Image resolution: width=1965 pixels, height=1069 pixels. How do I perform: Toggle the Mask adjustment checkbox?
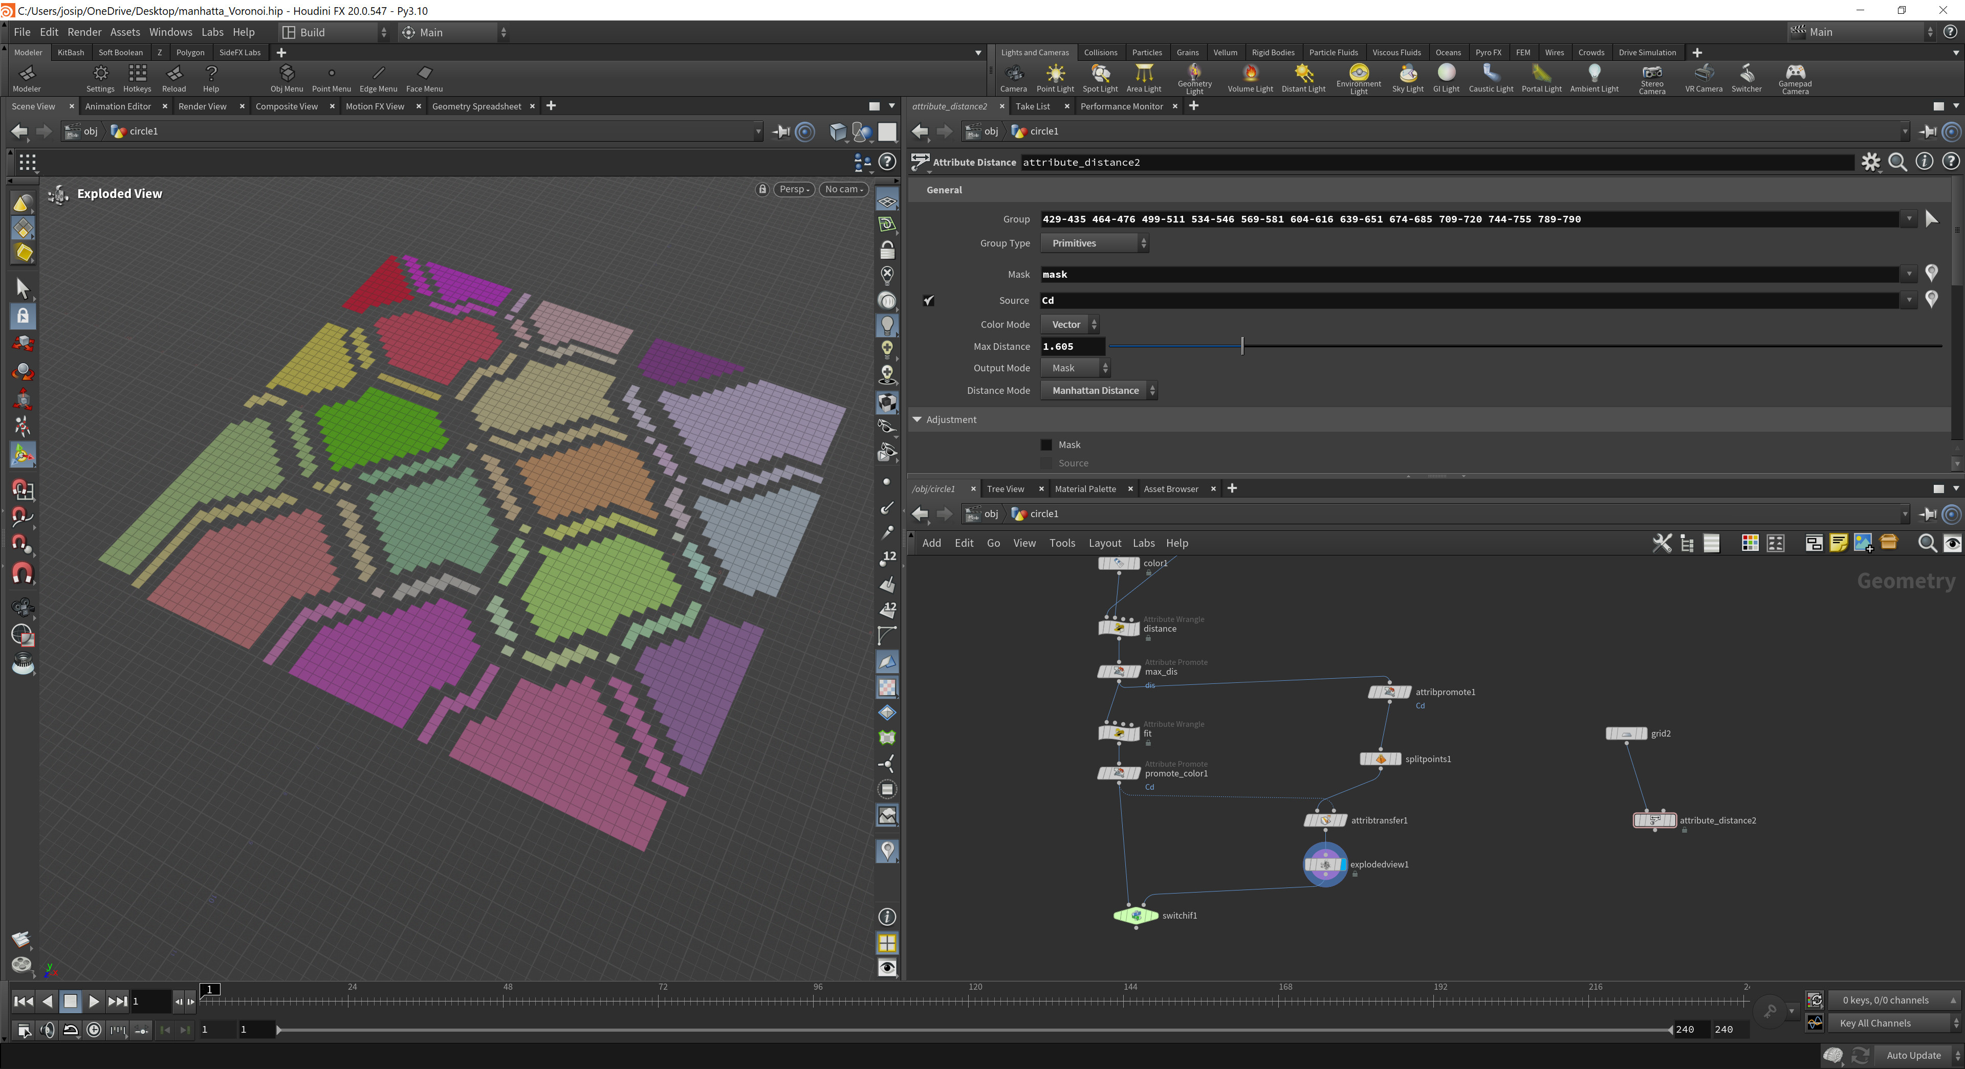tap(1046, 444)
